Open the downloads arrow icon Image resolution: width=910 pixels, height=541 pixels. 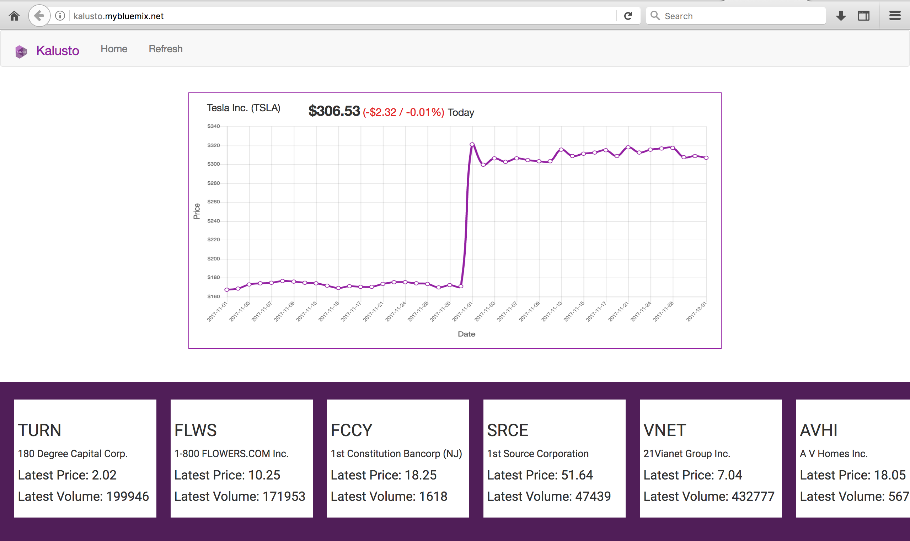pyautogui.click(x=841, y=16)
